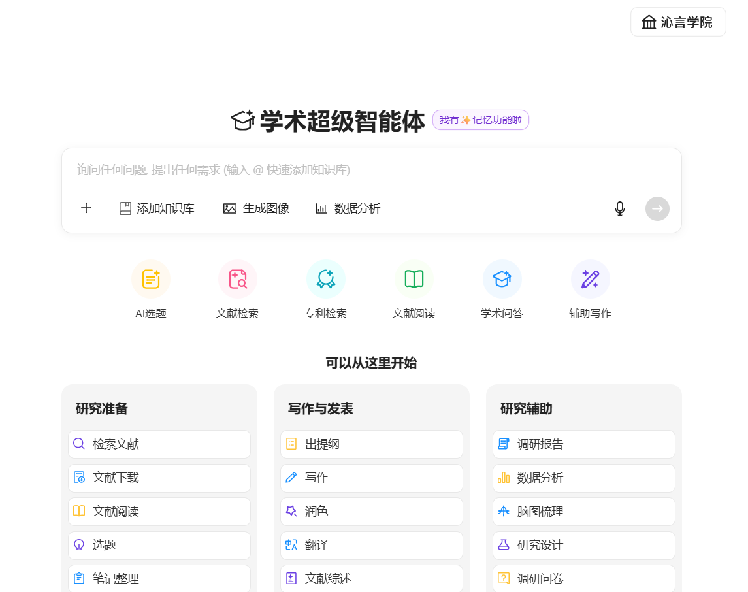Click 写作与发表 section heading
Viewport: 748px width, 592px height.
pos(321,409)
